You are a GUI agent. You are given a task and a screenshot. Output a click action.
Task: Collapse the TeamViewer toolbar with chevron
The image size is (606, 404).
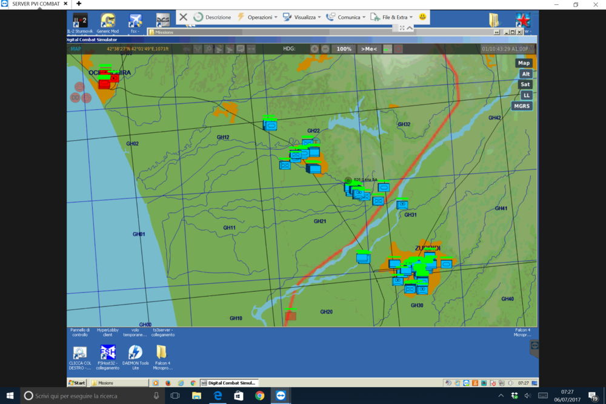[410, 28]
